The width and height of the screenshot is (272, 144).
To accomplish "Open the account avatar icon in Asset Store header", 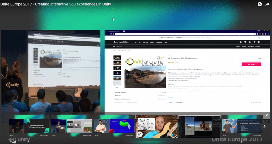I will 259,42.
